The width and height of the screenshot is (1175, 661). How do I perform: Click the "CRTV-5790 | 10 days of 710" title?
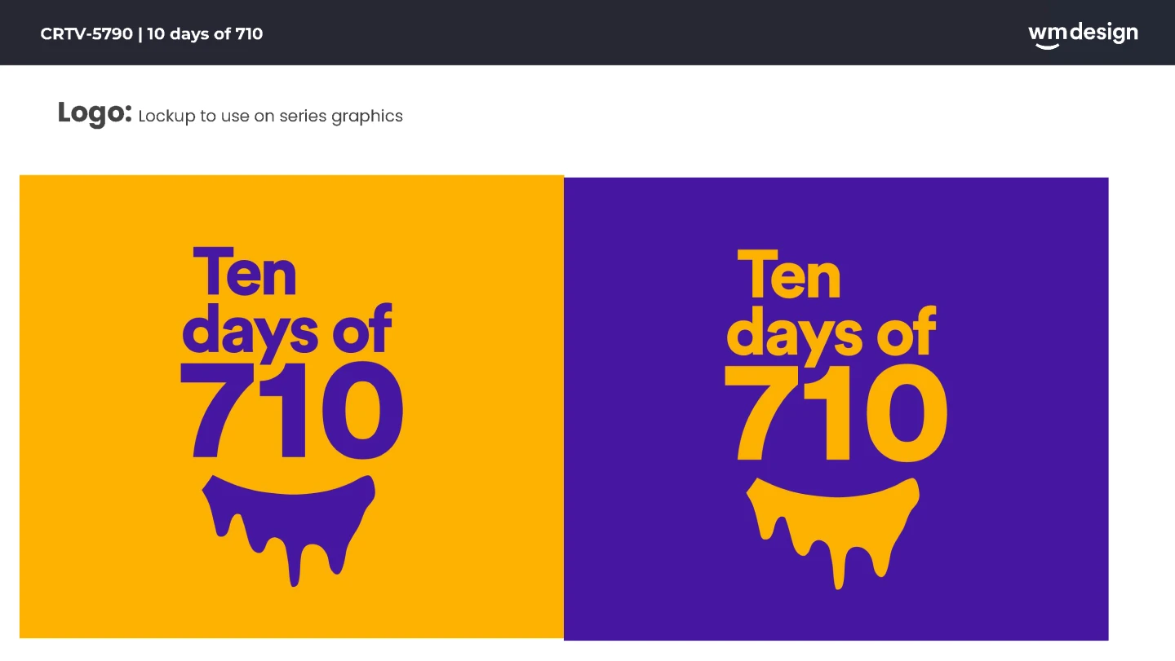(152, 34)
